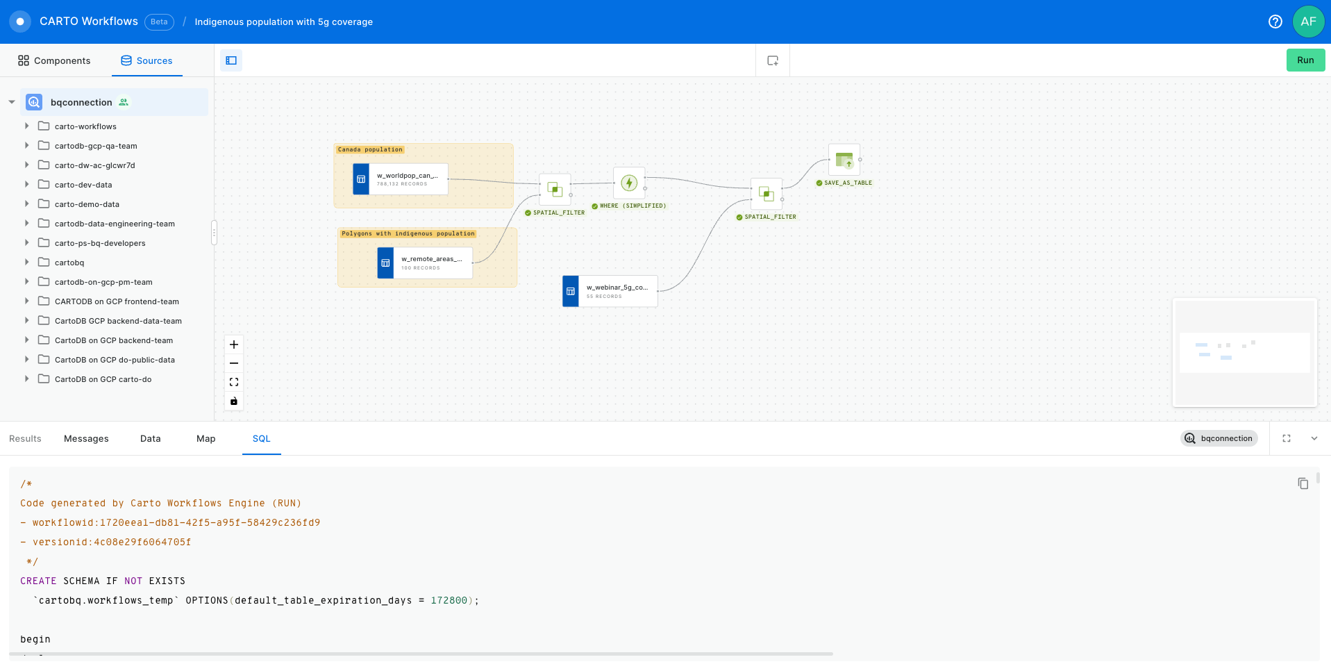1331x664 pixels.
Task: Select the WHERE (Simplified) node icon
Action: [628, 183]
